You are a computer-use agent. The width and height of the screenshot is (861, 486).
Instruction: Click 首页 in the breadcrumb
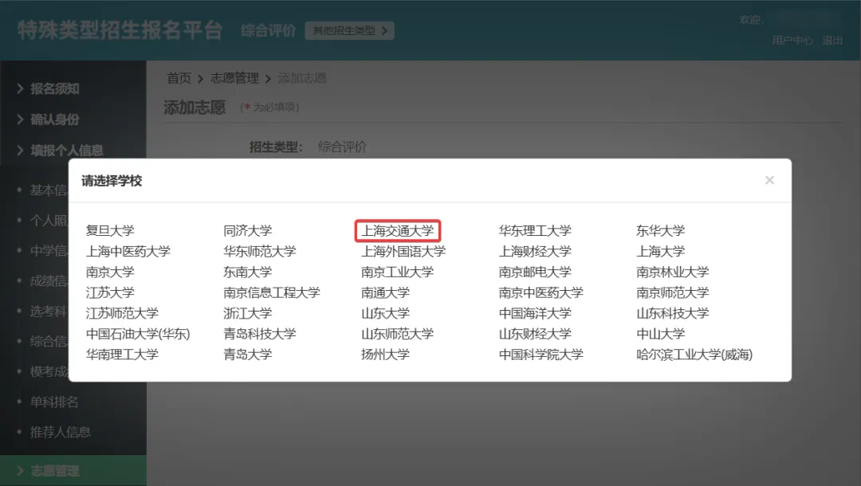point(179,78)
